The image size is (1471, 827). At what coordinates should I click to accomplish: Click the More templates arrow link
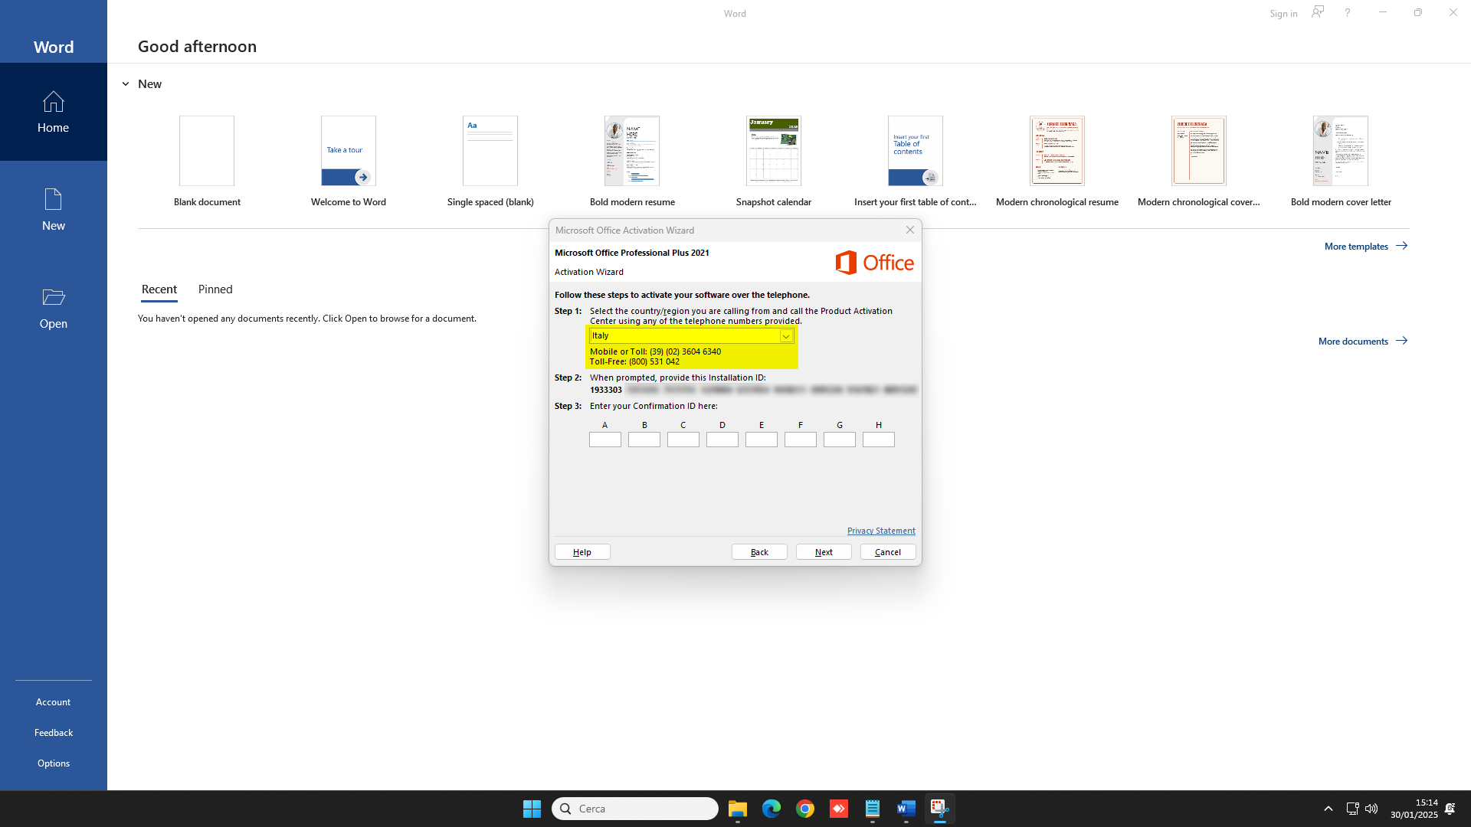[1366, 246]
